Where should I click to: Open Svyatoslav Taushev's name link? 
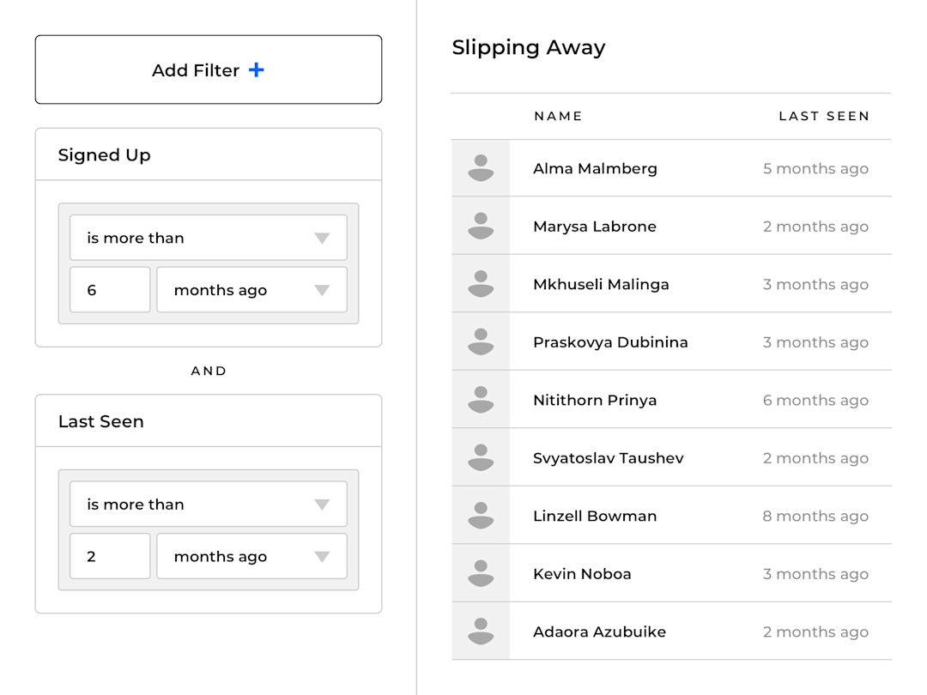click(608, 458)
